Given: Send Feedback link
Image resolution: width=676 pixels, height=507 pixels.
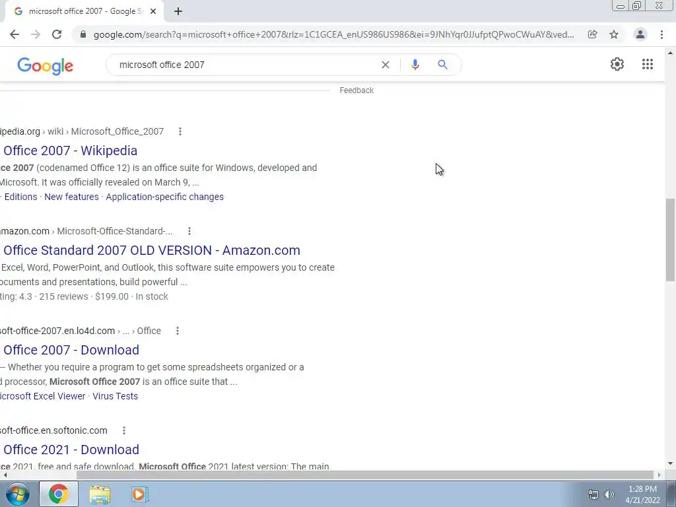Looking at the screenshot, I should [x=356, y=90].
